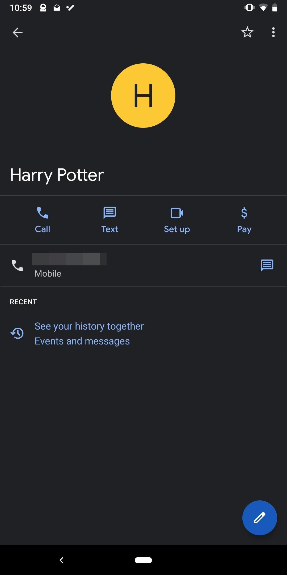Open Events and messages history
The height and width of the screenshot is (575, 287).
pos(82,341)
